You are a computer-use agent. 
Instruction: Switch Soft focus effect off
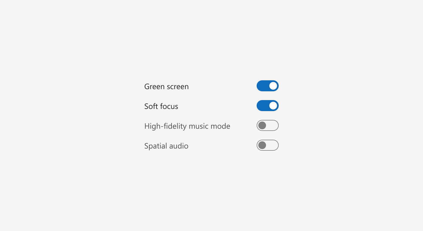[268, 106]
